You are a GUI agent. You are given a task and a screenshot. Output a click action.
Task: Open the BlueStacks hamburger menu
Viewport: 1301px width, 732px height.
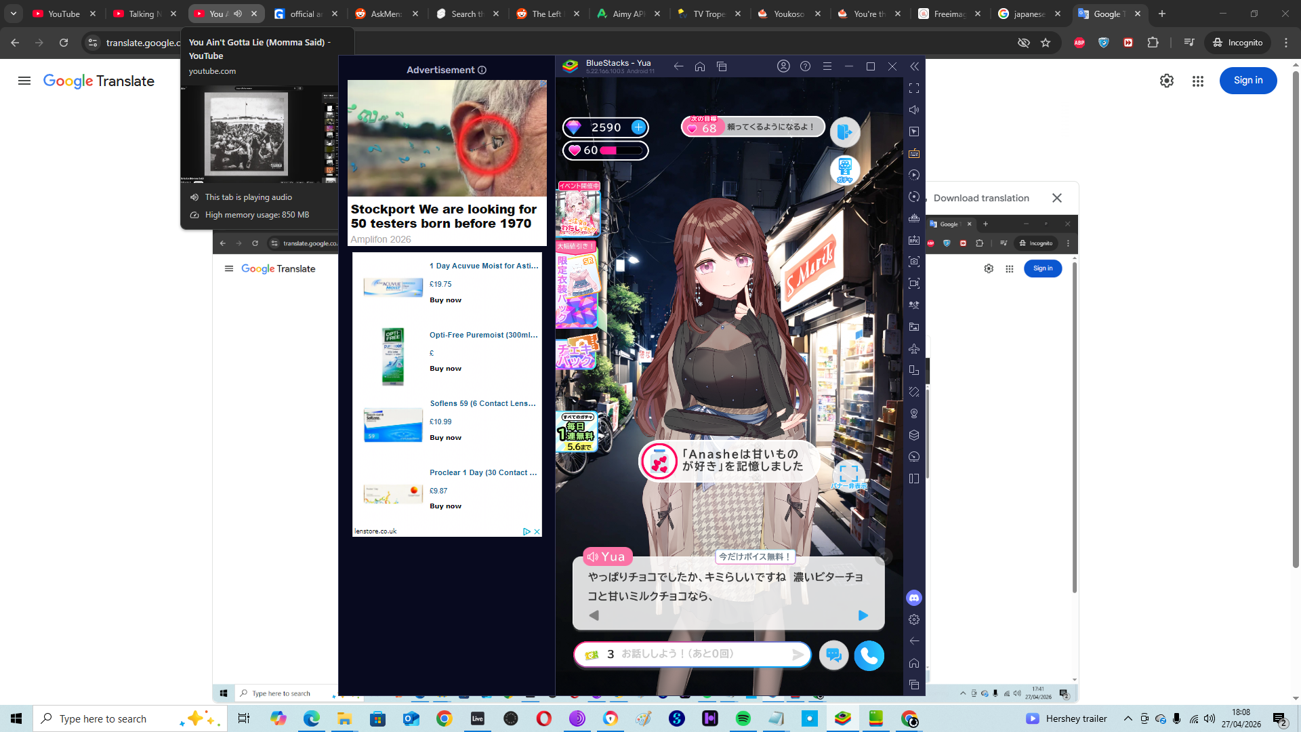[x=827, y=66]
